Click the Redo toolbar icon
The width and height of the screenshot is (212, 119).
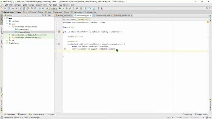(x=17, y=9)
